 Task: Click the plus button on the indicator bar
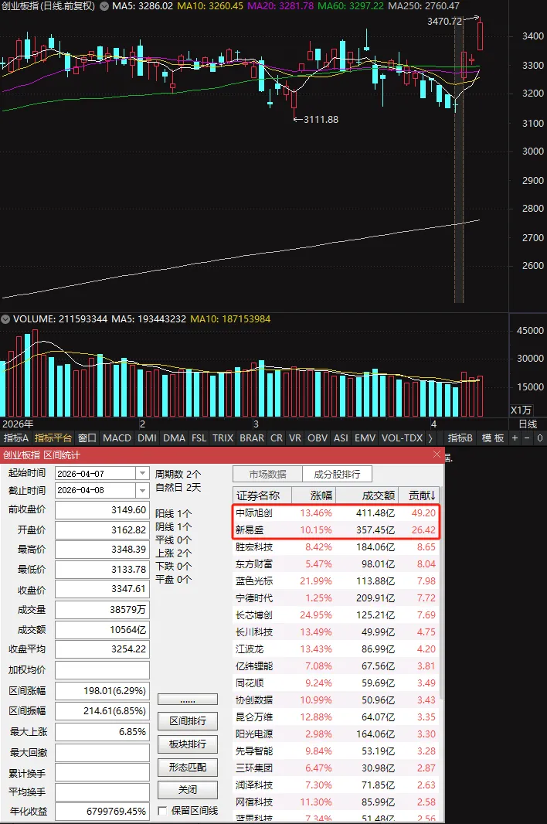tap(515, 438)
